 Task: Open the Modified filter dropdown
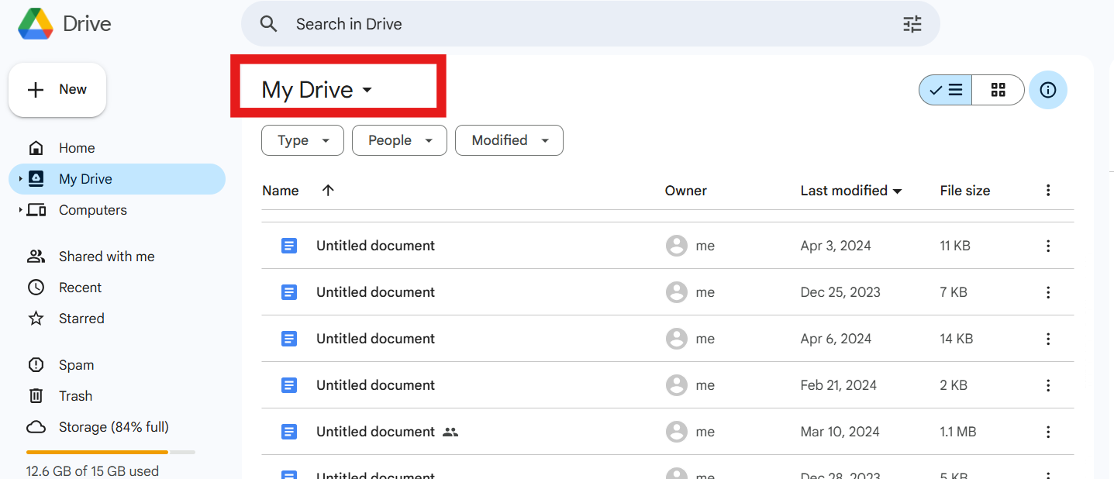click(x=509, y=140)
